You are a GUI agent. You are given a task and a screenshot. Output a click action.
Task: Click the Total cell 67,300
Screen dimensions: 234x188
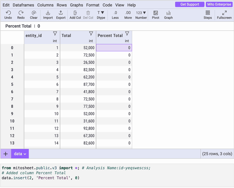(x=78, y=136)
